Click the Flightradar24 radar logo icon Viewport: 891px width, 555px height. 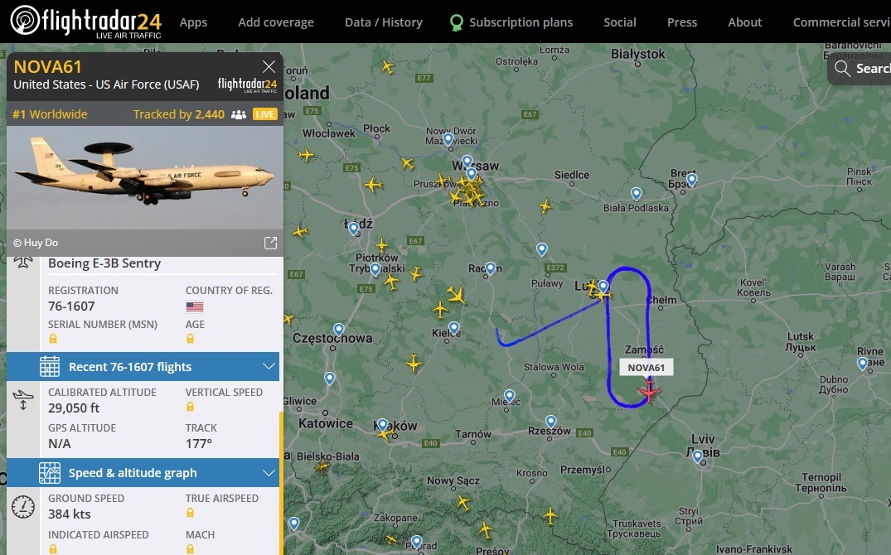[25, 21]
